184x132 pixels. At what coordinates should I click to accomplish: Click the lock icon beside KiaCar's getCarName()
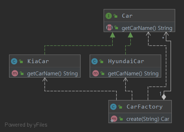pos(22,73)
